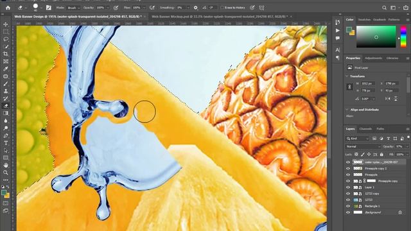This screenshot has width=411, height=231.
Task: Select the Horizontal Type tool
Action: (6, 143)
